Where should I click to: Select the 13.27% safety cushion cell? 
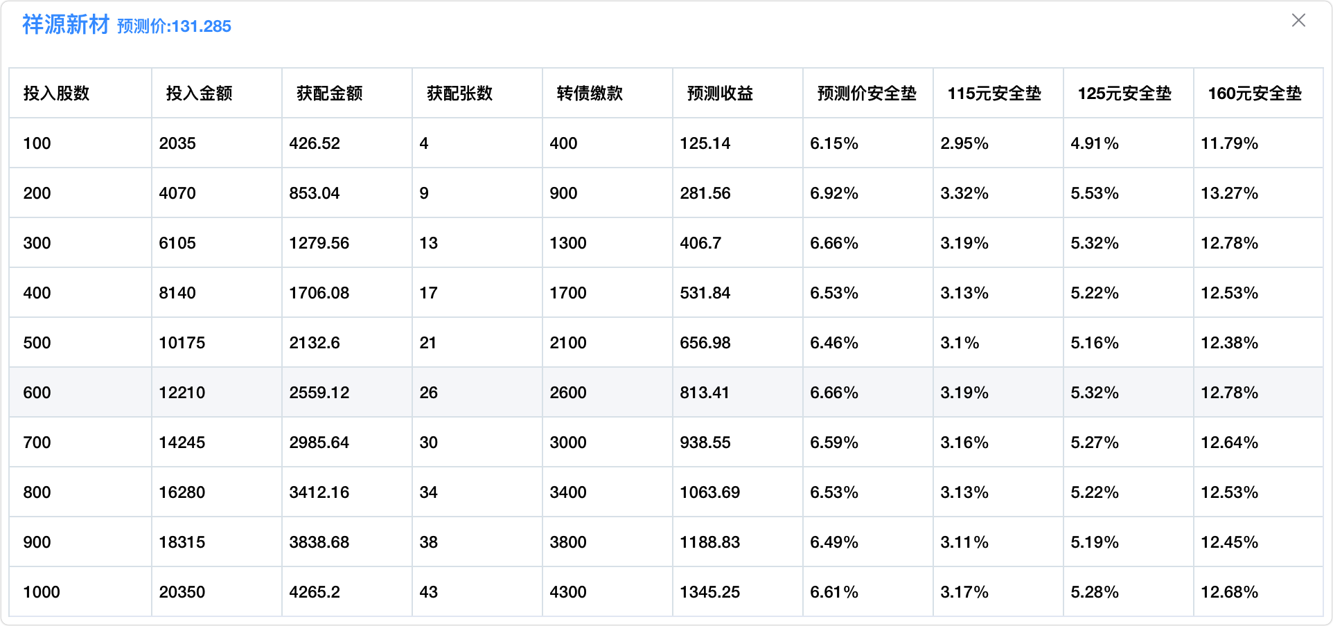[x=1229, y=193]
